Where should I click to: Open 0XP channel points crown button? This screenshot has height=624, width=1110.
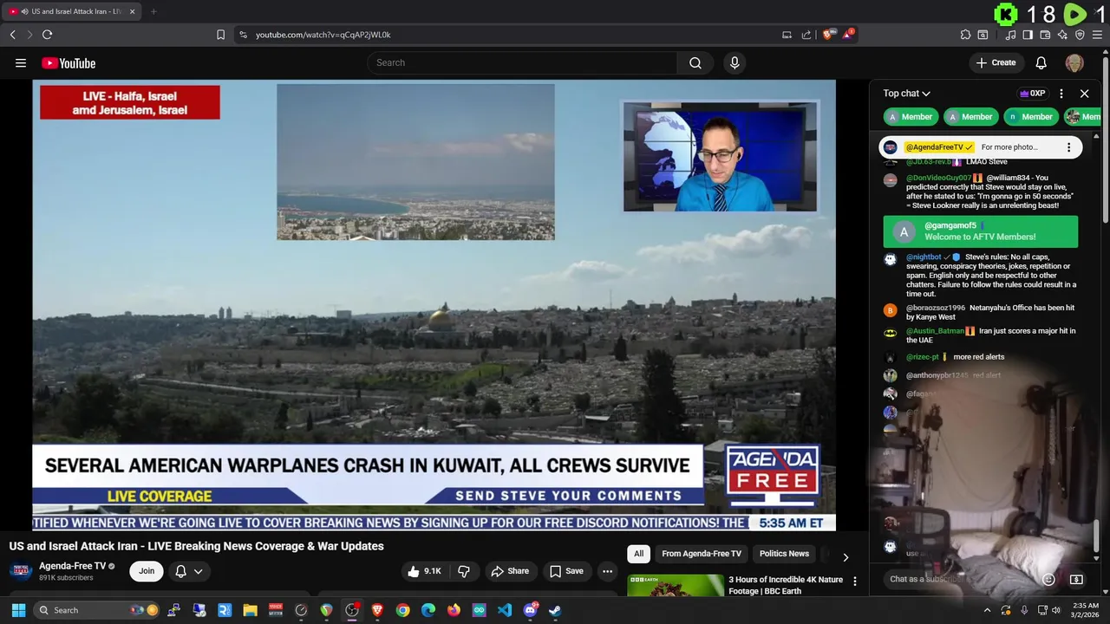[x=1033, y=94]
